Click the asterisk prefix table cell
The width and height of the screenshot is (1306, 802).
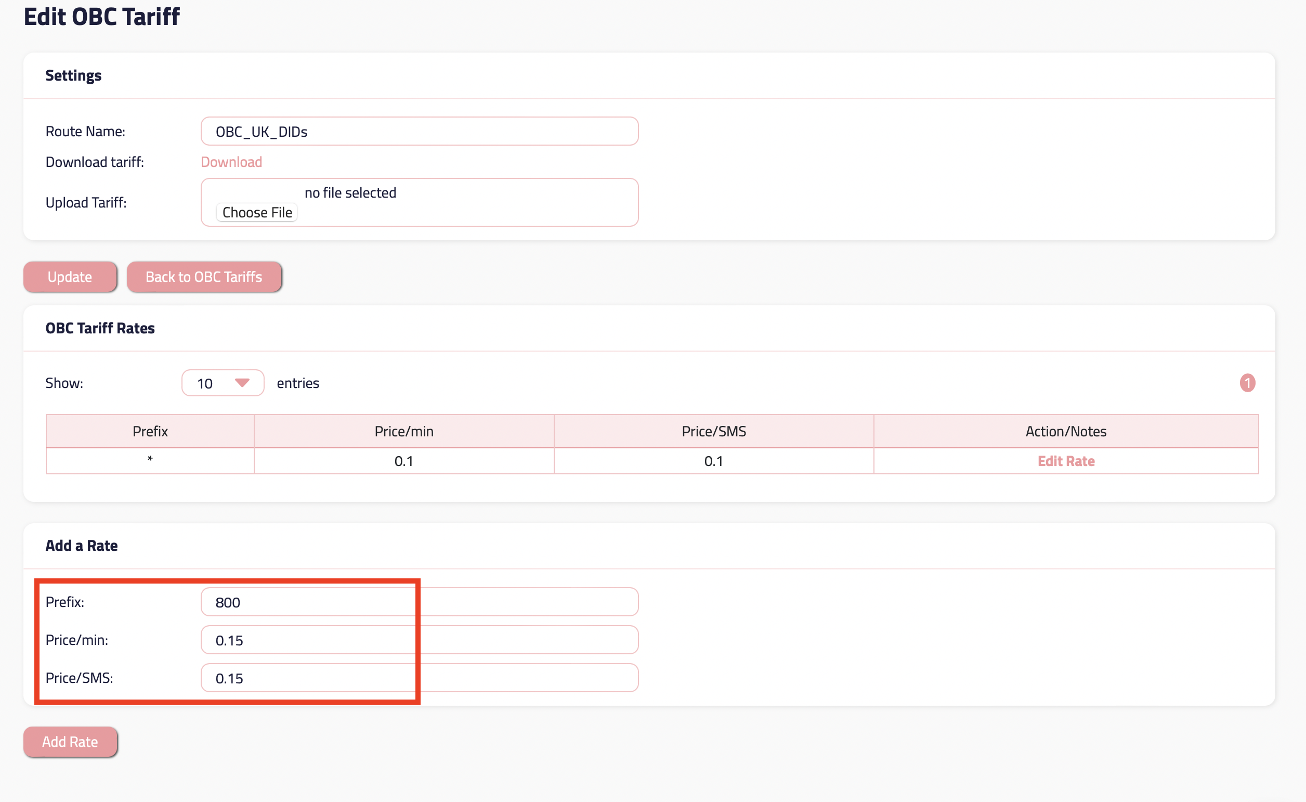(x=150, y=460)
